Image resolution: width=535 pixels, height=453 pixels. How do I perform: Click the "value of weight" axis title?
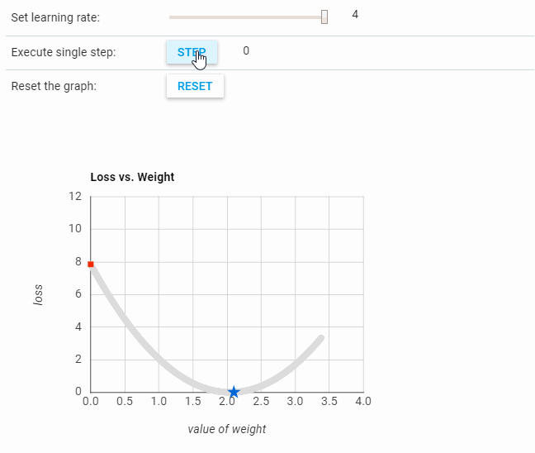227,429
